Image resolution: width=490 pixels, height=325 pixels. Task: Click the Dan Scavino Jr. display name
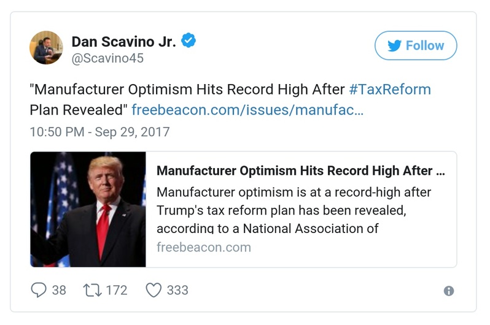click(x=124, y=42)
